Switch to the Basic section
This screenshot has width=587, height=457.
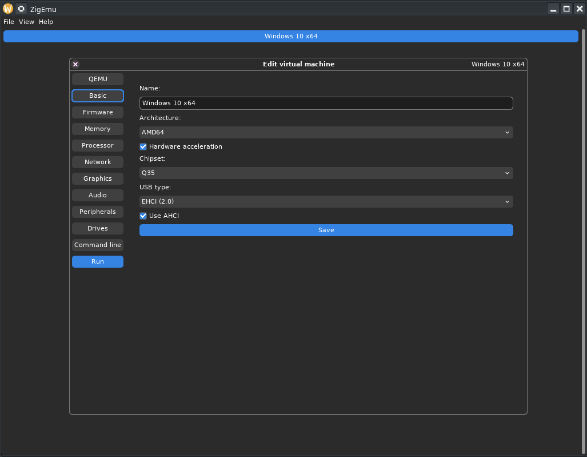tap(98, 96)
